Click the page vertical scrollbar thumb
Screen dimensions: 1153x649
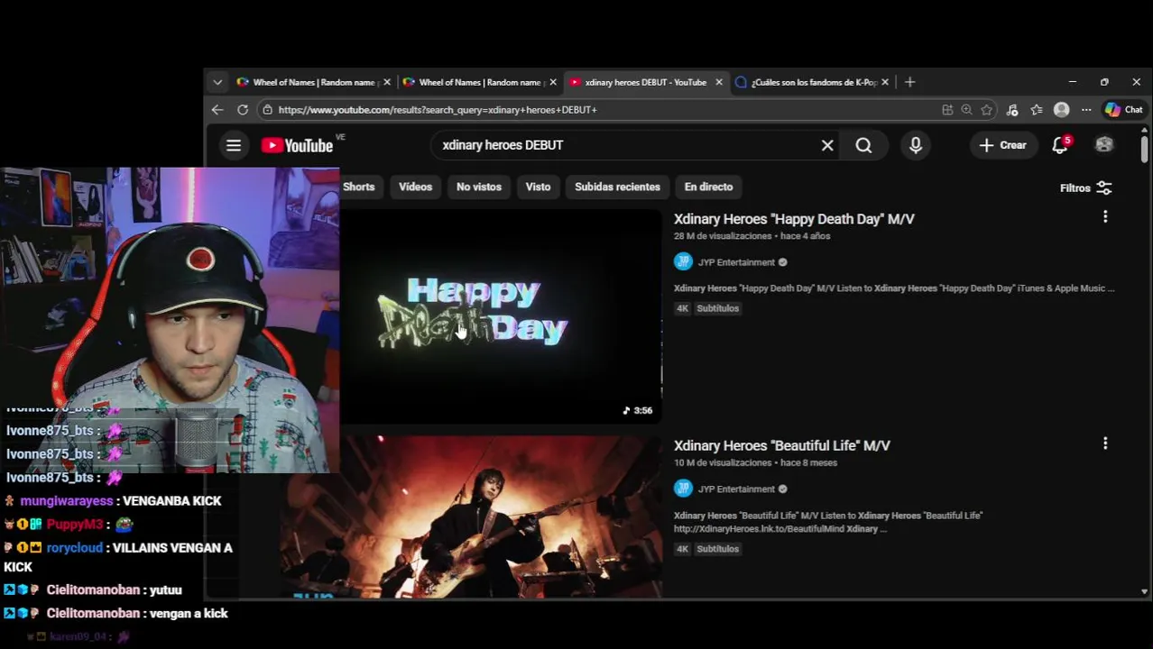click(x=1144, y=150)
